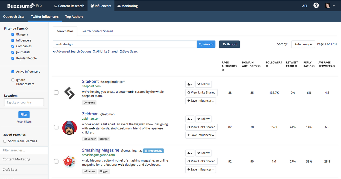Click the Filter by Type info icon
This screenshot has height=179, width=341.
click(x=27, y=29)
